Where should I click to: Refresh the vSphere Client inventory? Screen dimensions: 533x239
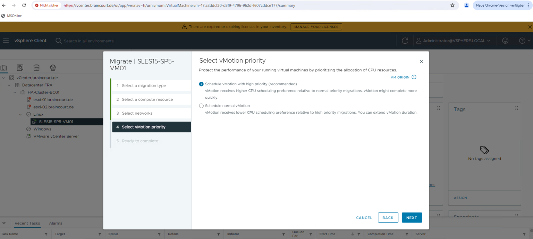pos(405,41)
